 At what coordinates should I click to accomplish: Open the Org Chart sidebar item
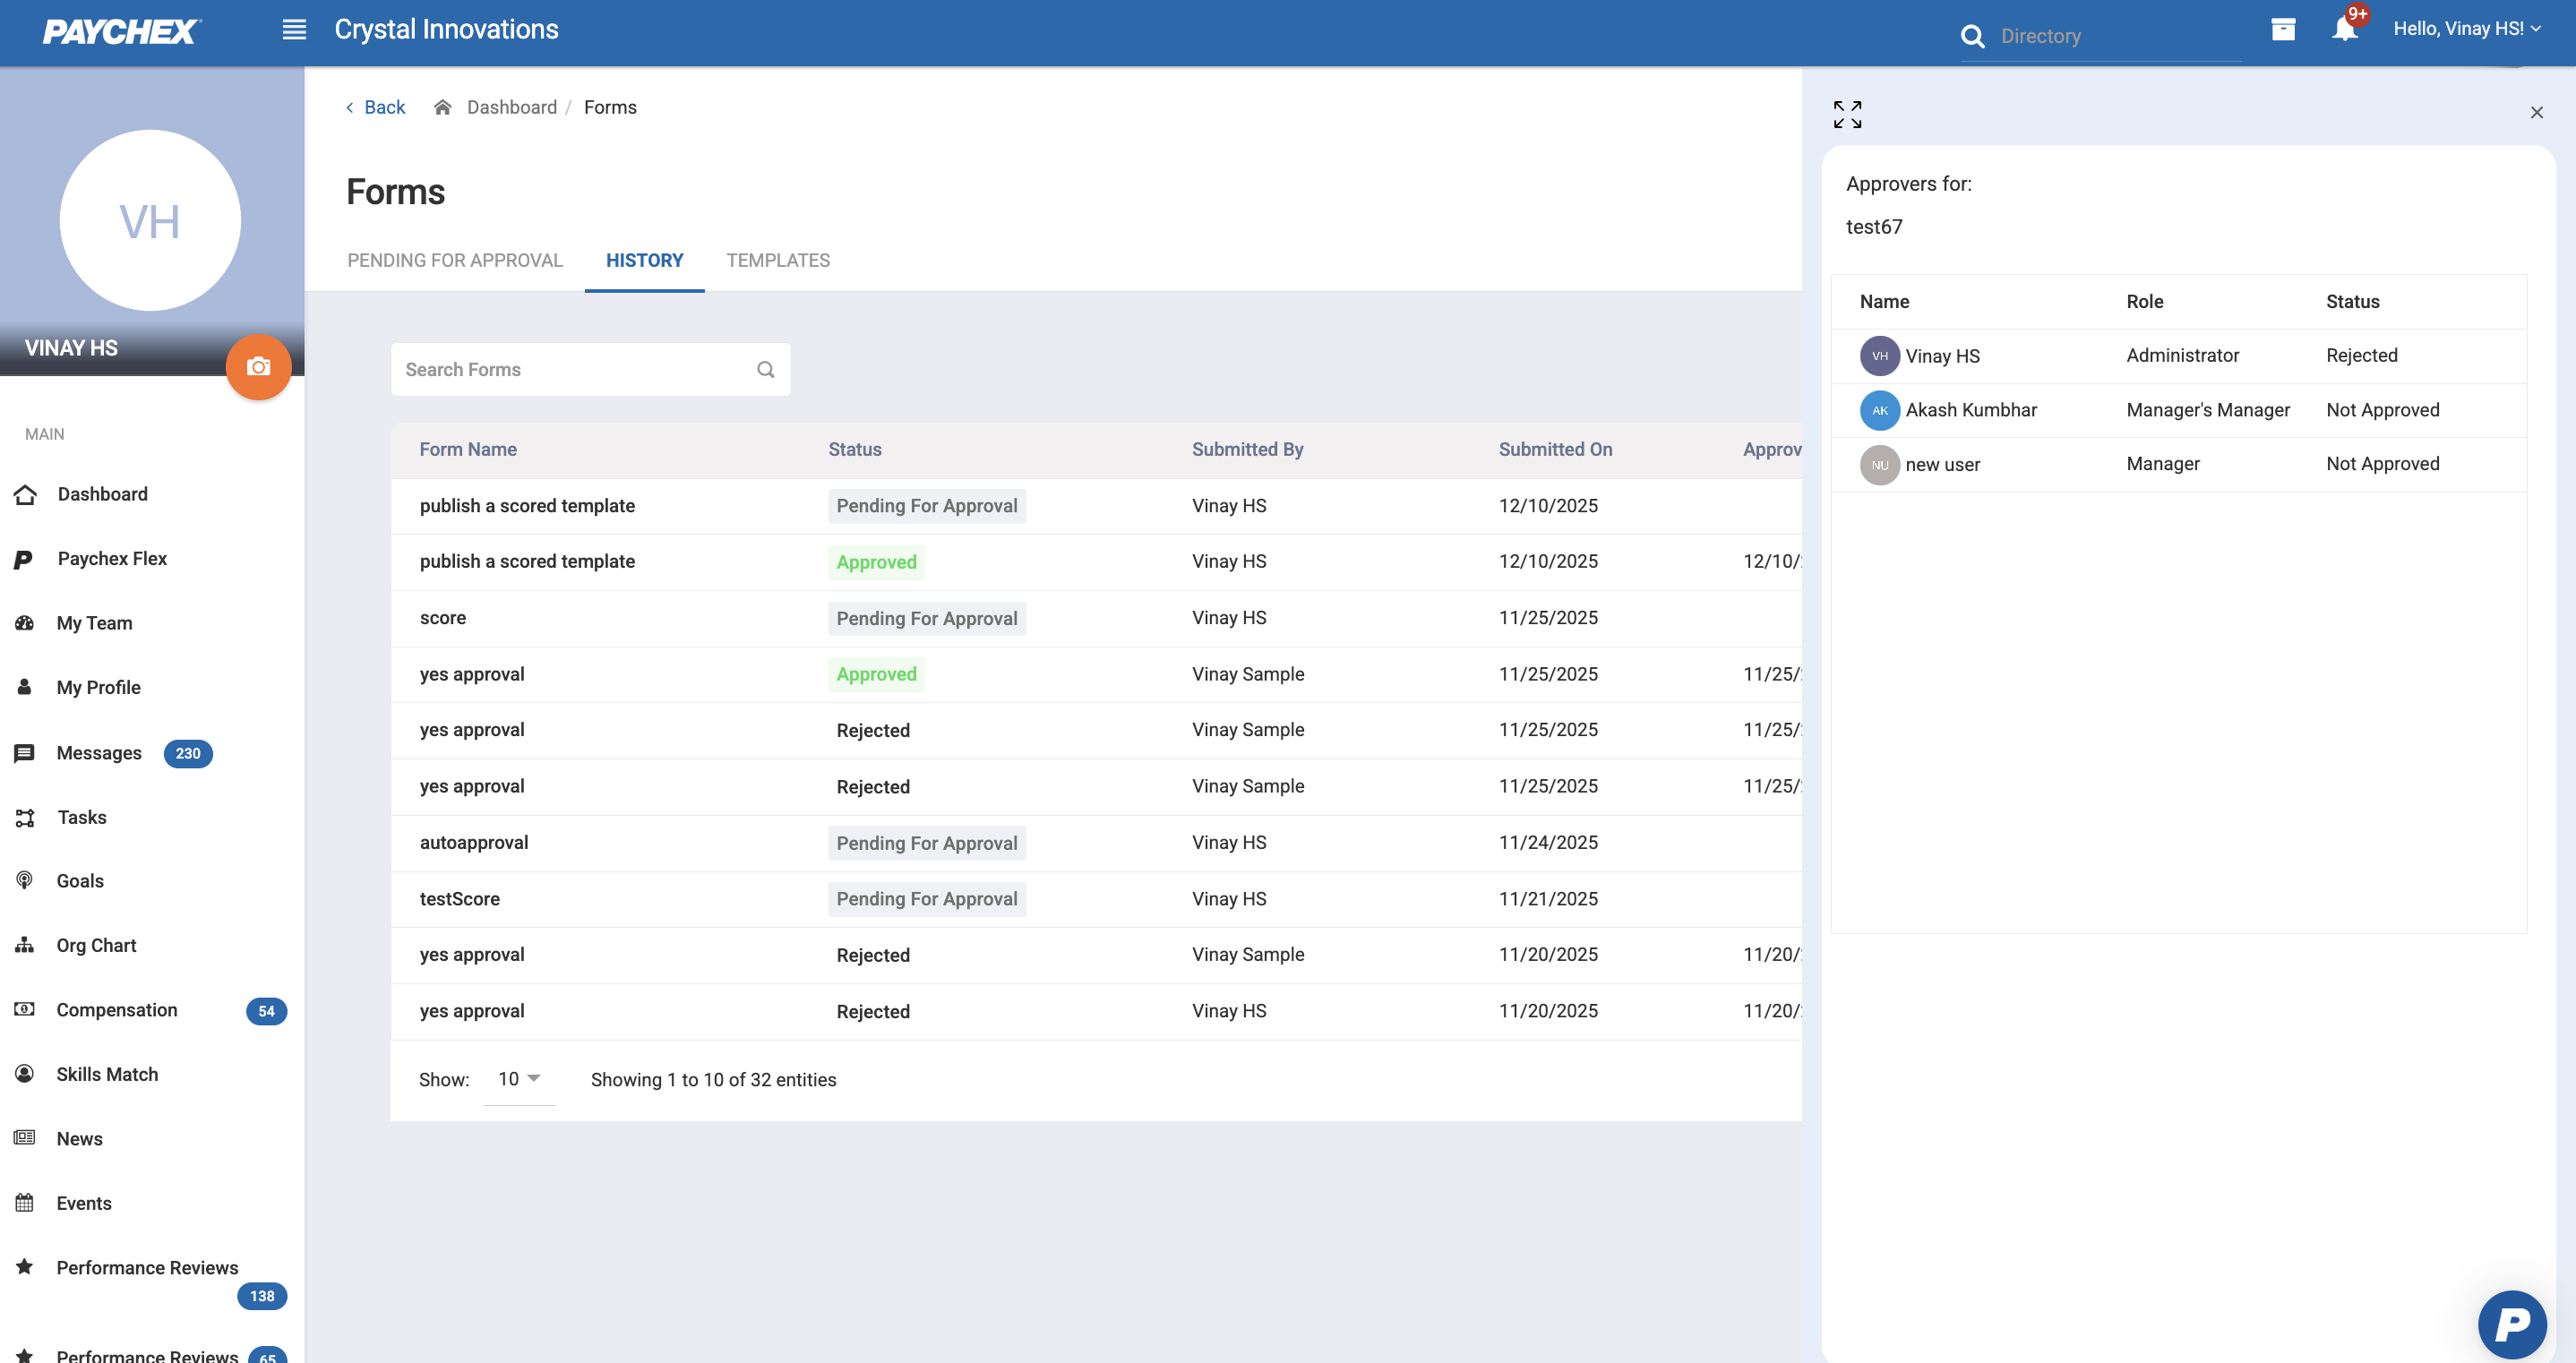96,945
